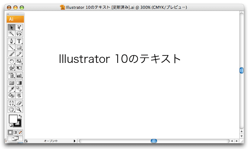Select the Scale tool
The height and width of the screenshot is (149, 249).
(x=19, y=61)
